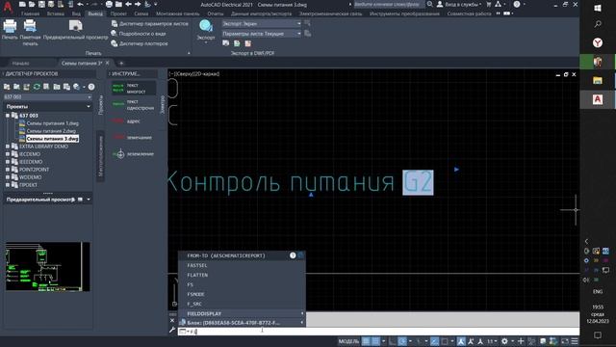Open Пакетная печать batch plot
616x347 pixels.
tap(30, 32)
